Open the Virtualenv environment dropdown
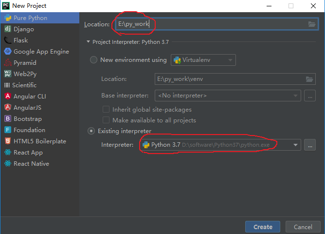The height and width of the screenshot is (234, 325). (203, 60)
